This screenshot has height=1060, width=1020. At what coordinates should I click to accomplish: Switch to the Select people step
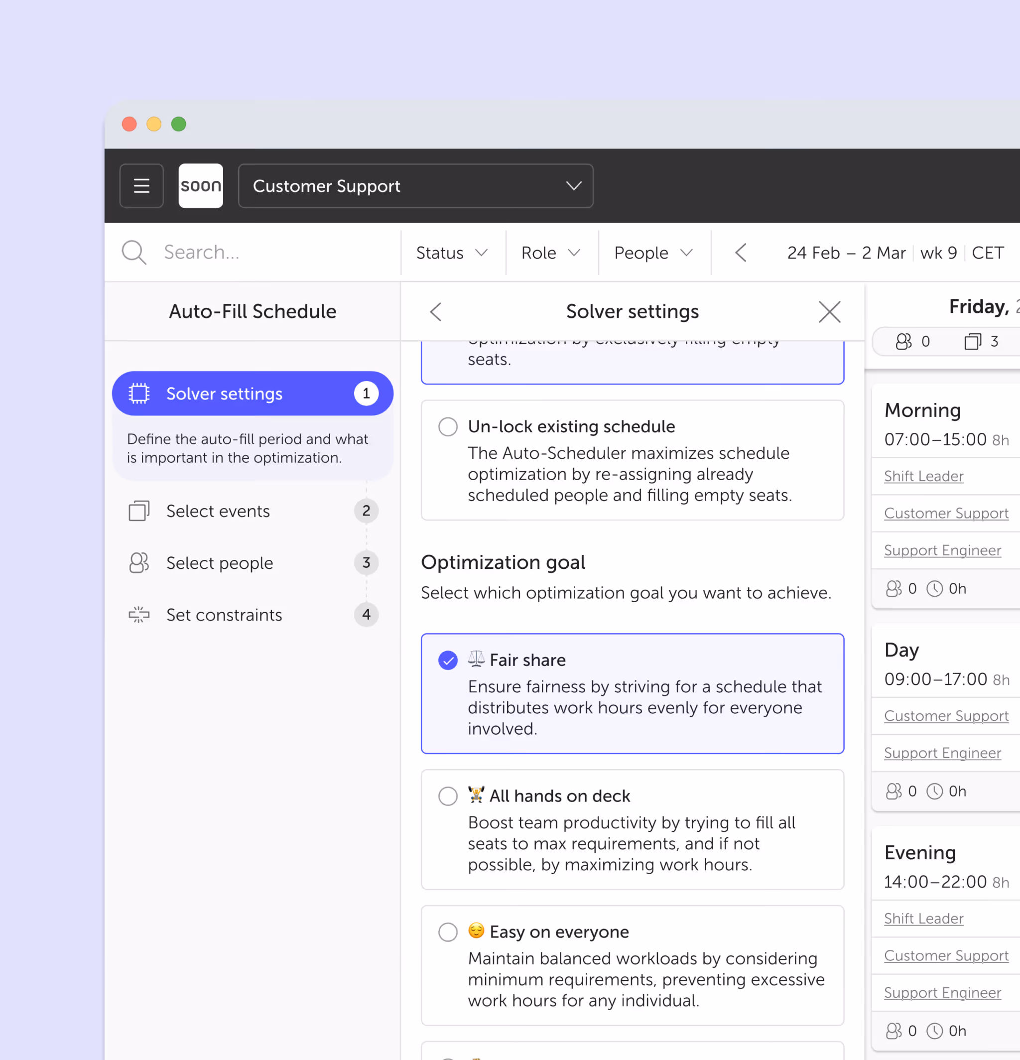tap(220, 562)
